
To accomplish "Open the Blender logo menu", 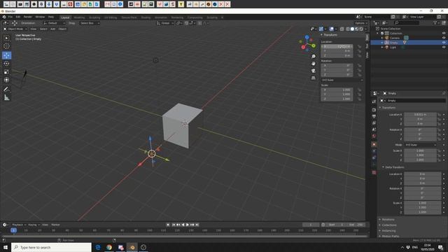I will (4, 17).
